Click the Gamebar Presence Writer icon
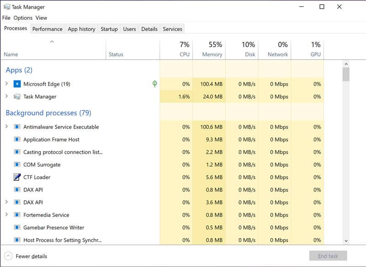The image size is (366, 267). [x=17, y=227]
